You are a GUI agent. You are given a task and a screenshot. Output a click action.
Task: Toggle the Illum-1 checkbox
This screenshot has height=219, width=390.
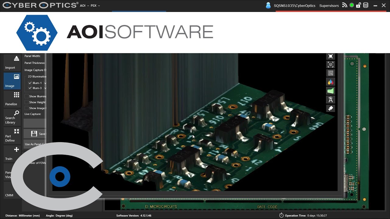[30, 83]
